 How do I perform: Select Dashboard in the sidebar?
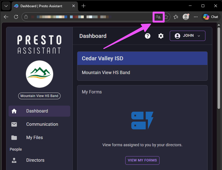(x=39, y=111)
